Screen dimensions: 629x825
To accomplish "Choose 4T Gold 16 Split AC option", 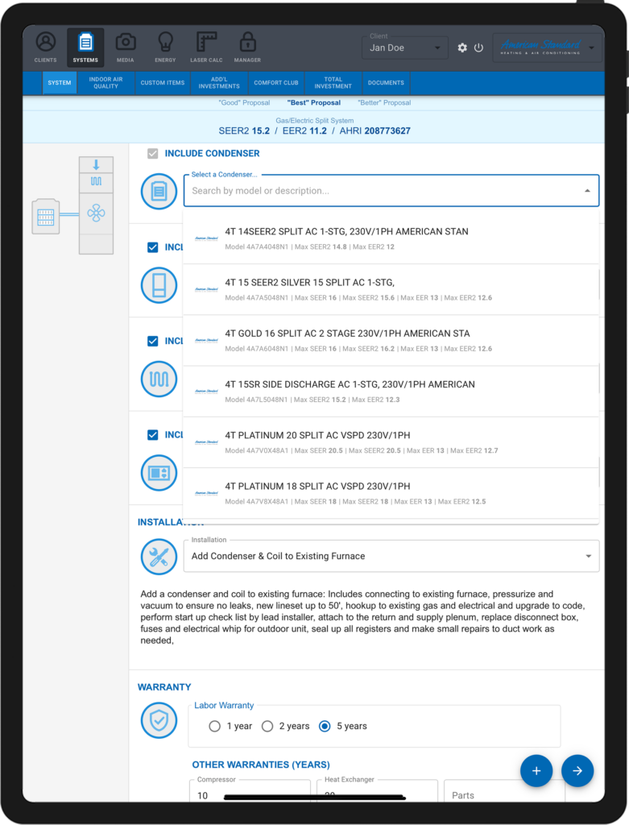I will [x=391, y=341].
